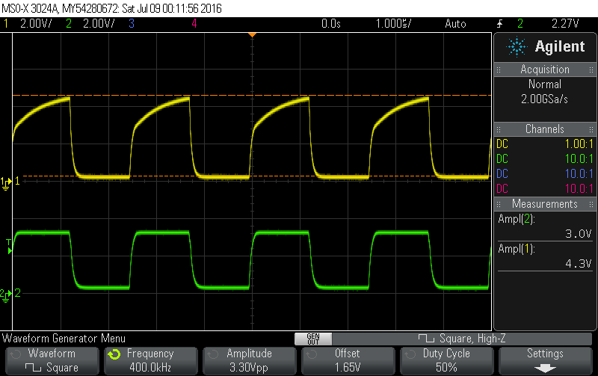Click the grip icon left of Acquisition
Viewport: 598px width, 376px height.
[499, 70]
